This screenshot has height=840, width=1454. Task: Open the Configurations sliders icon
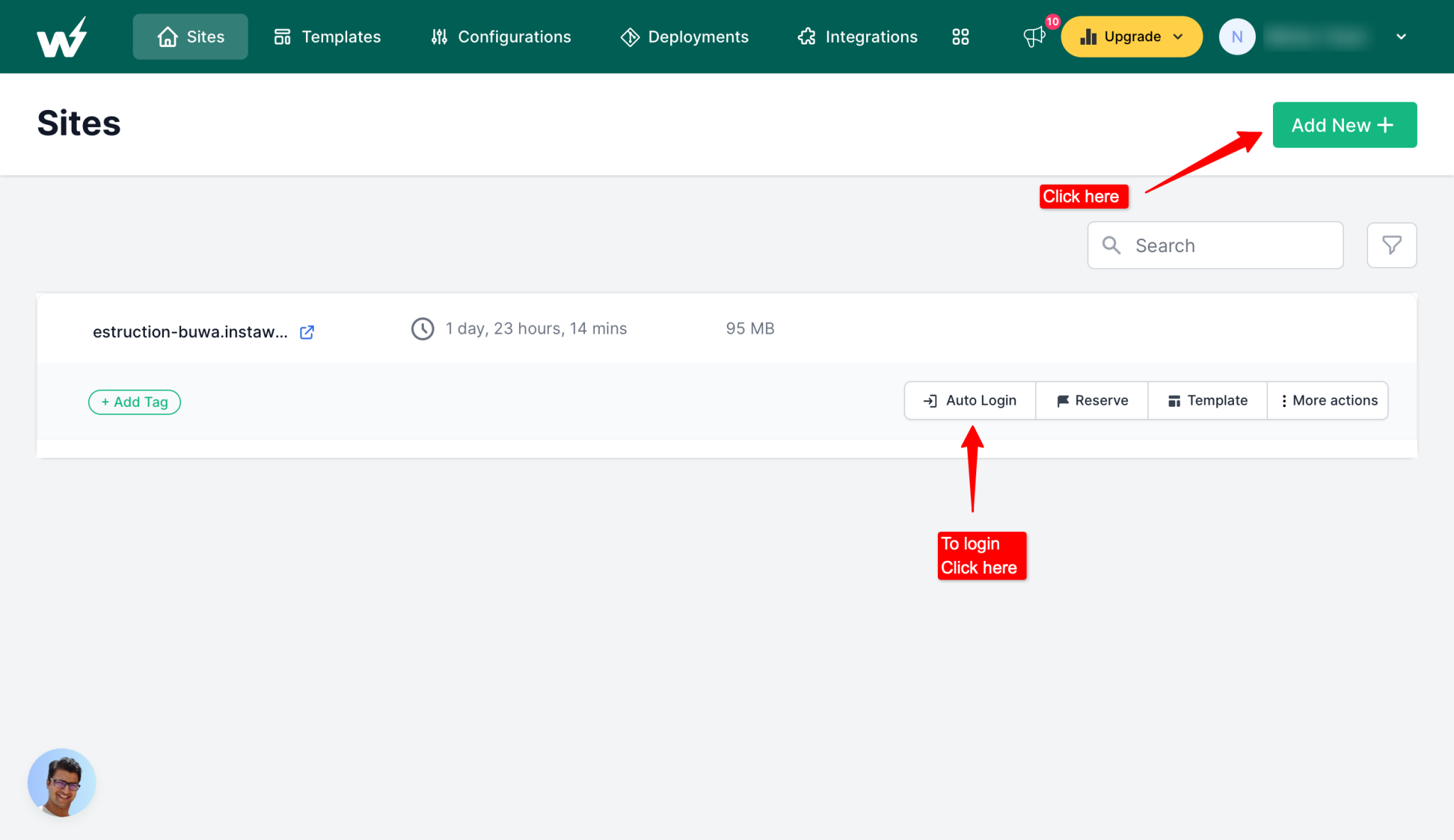[x=439, y=36]
